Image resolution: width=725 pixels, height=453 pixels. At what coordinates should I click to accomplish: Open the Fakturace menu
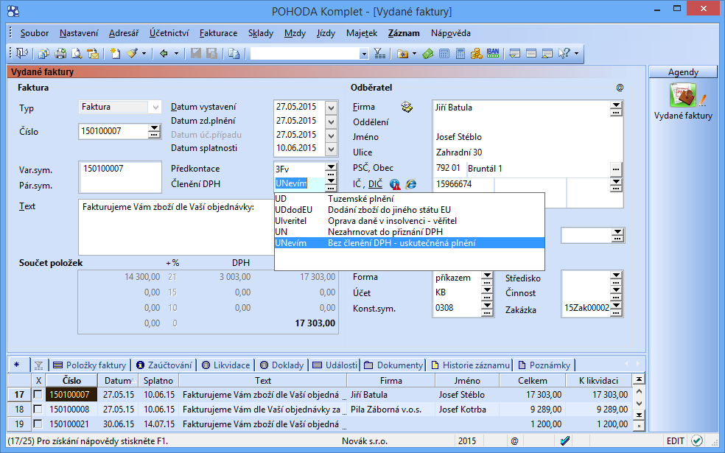pos(218,33)
